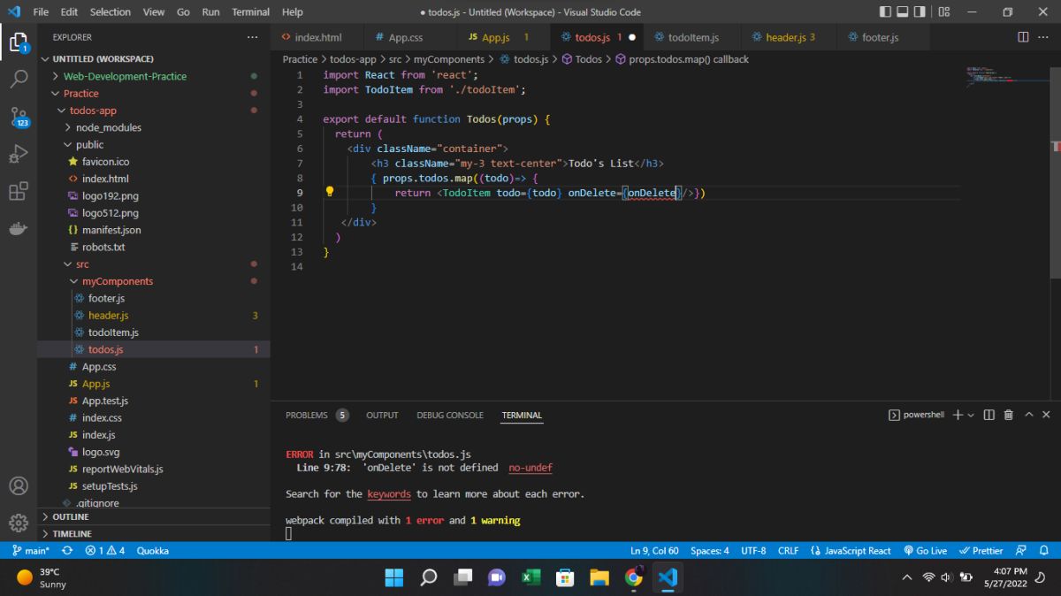Click Go Live in the status bar

(x=925, y=550)
